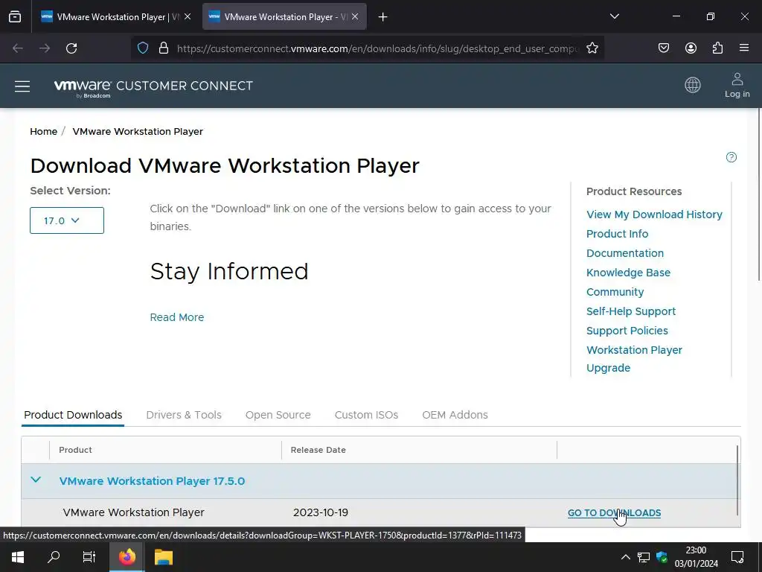This screenshot has width=762, height=572.
Task: Open the Knowledge Base link
Action: click(628, 273)
